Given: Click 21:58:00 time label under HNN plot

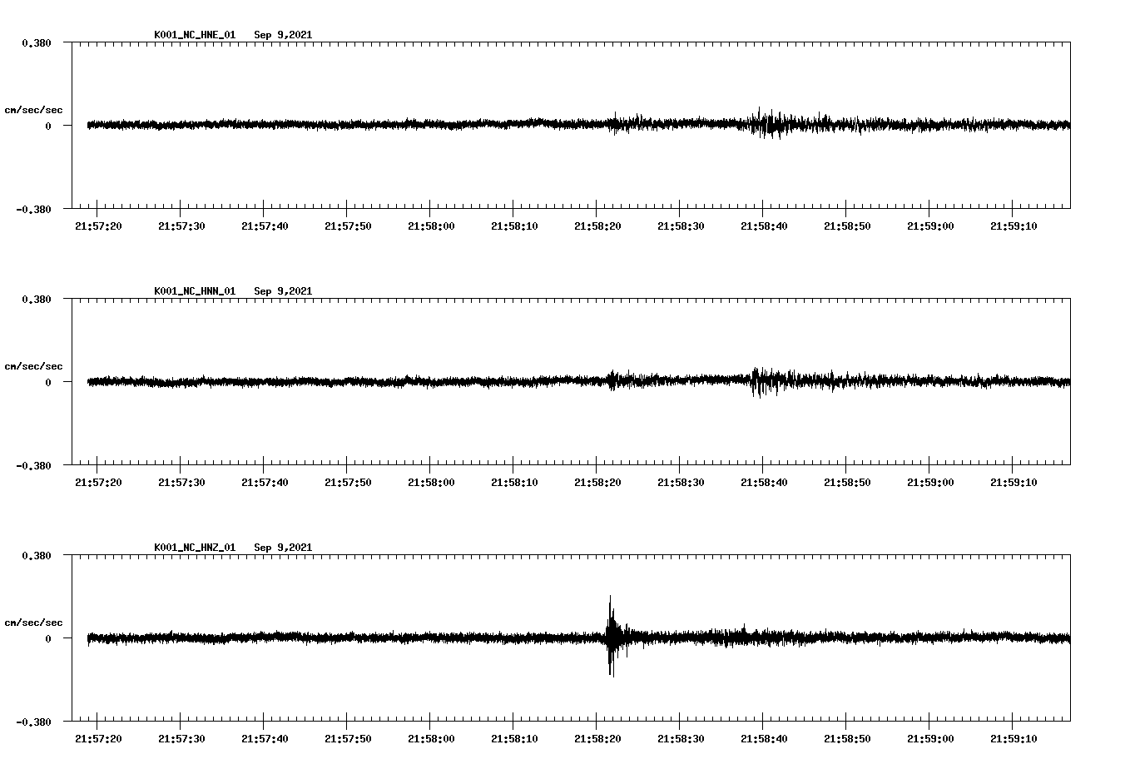Looking at the screenshot, I should tap(431, 483).
